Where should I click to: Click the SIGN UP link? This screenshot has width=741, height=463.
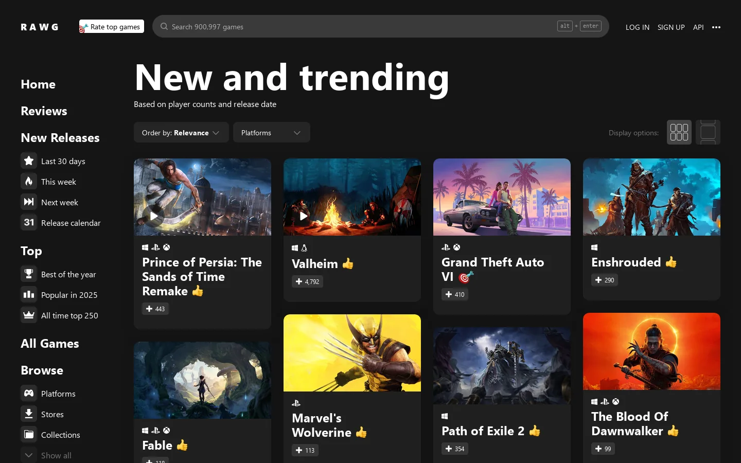[671, 27]
